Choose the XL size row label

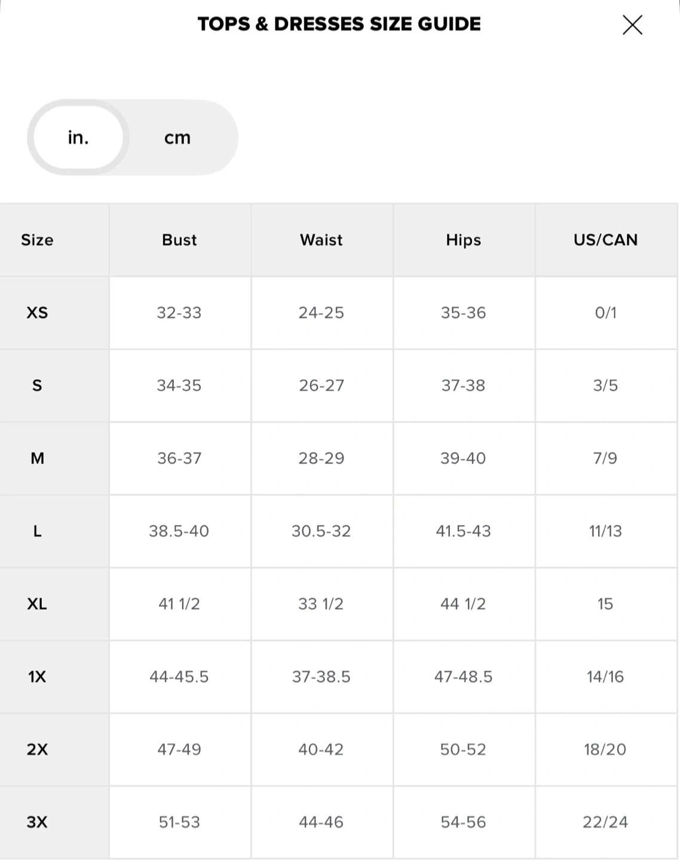tap(37, 604)
